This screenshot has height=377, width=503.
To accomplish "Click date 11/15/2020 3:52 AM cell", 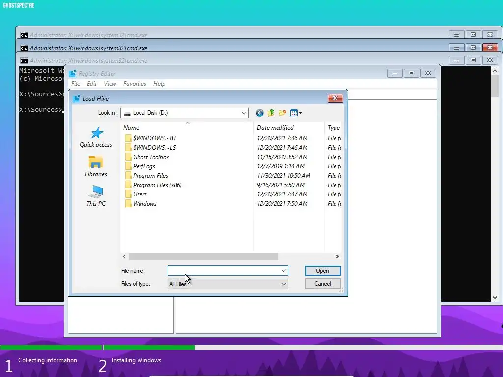I will [282, 157].
